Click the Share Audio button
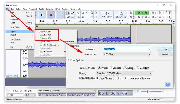Viewport: 180px width, 104px height. tap(121, 15)
